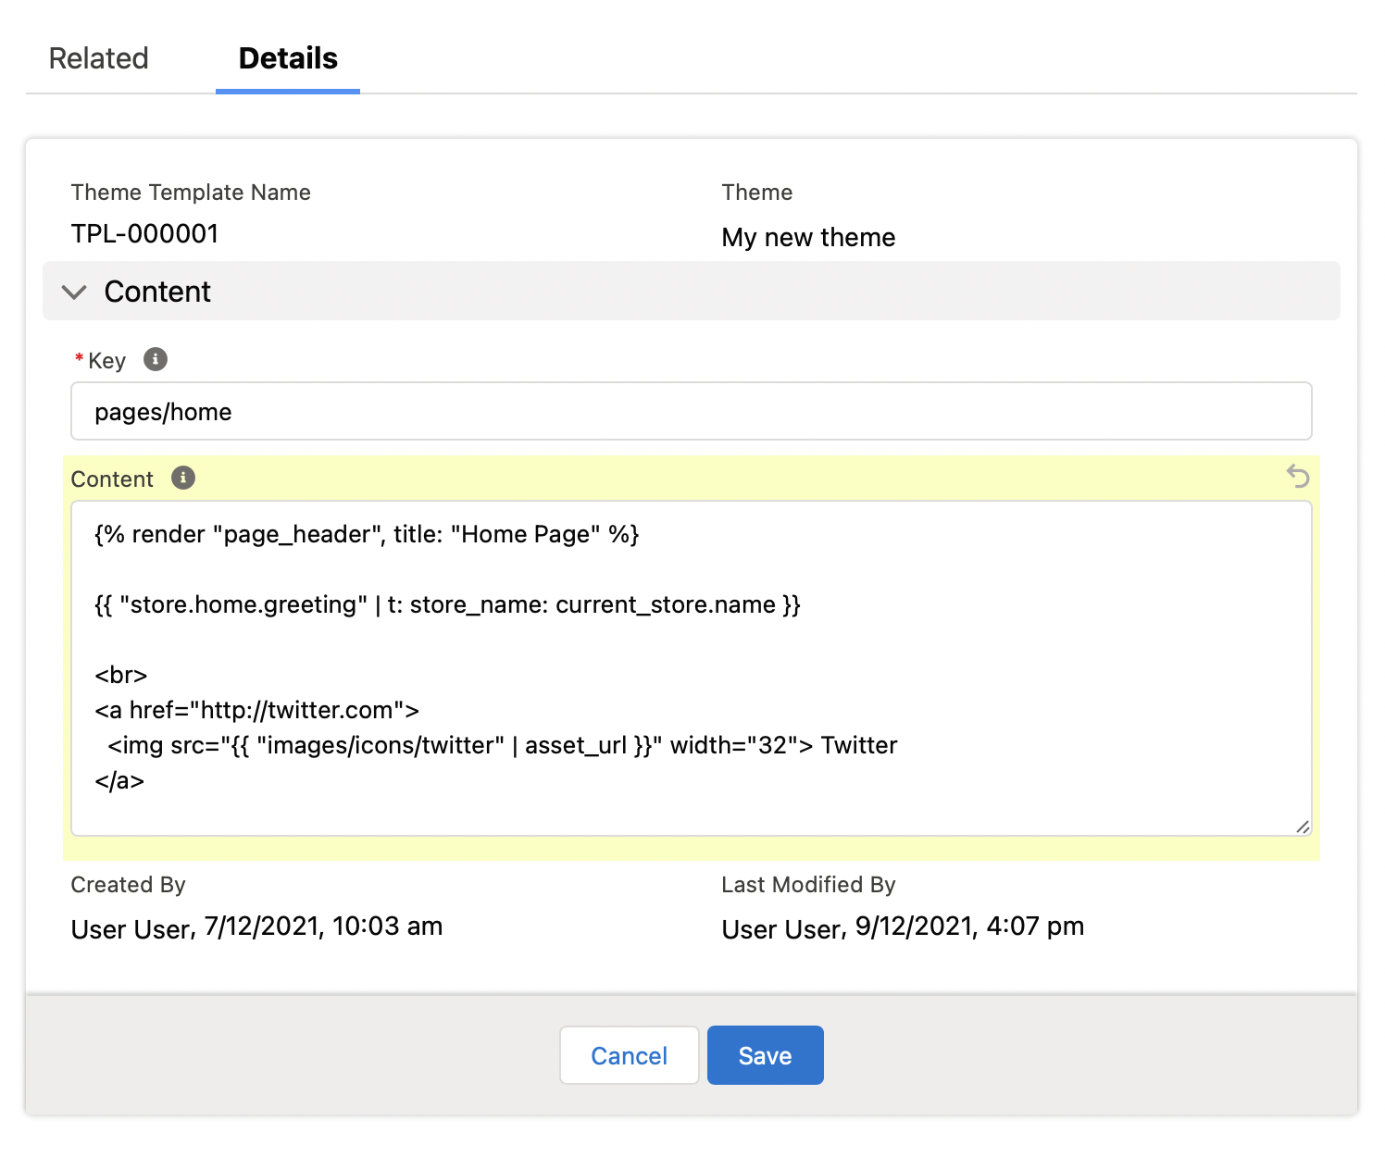Viewport: 1385px width, 1157px height.
Task: Click the <br> line in the content
Action: click(x=121, y=676)
